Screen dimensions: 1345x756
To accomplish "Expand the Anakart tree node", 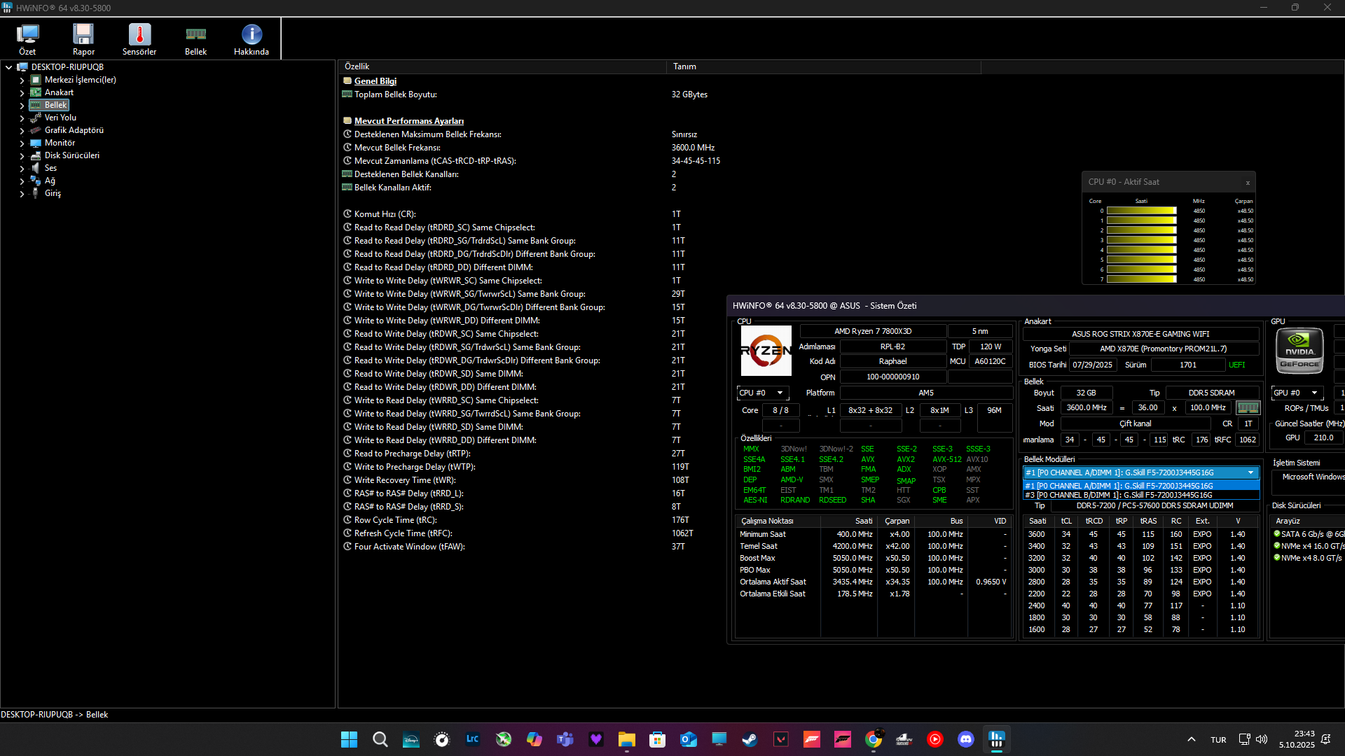I will pyautogui.click(x=22, y=93).
